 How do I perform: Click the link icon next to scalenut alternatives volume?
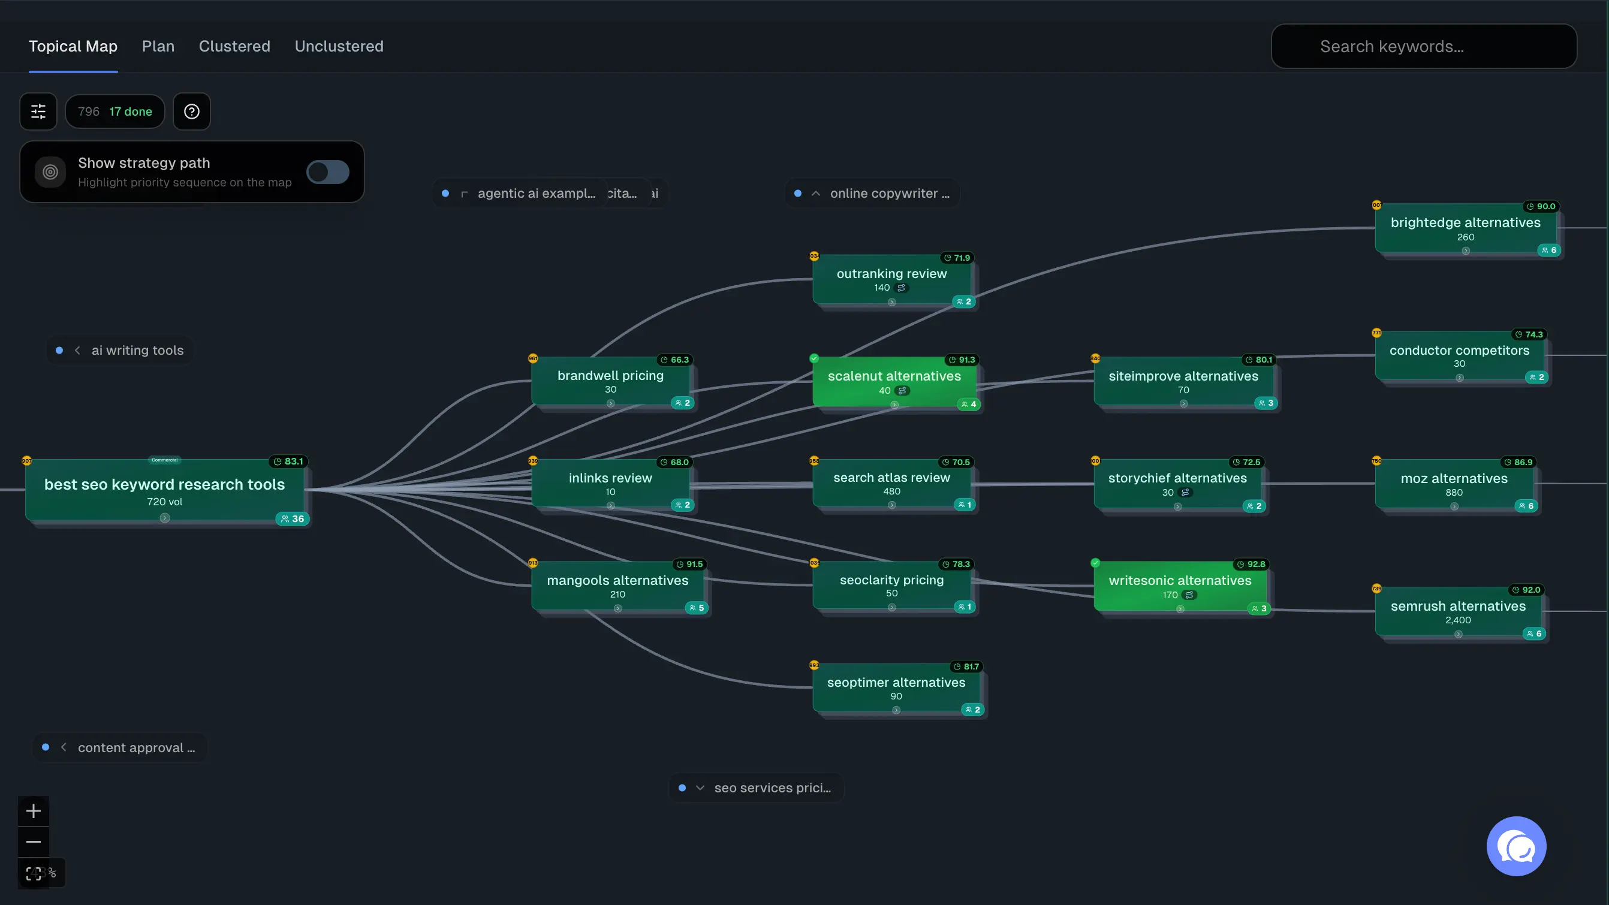(902, 390)
